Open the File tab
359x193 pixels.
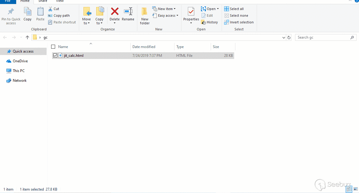pyautogui.click(x=8, y=2)
